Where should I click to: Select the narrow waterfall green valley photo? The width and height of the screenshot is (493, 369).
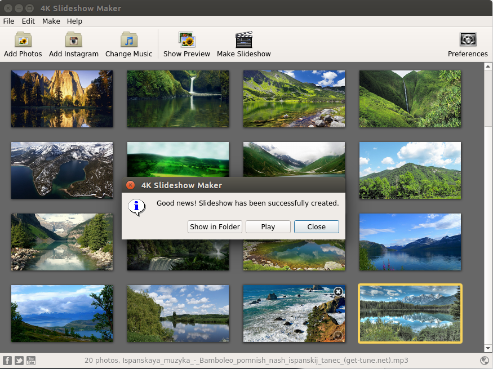point(410,99)
